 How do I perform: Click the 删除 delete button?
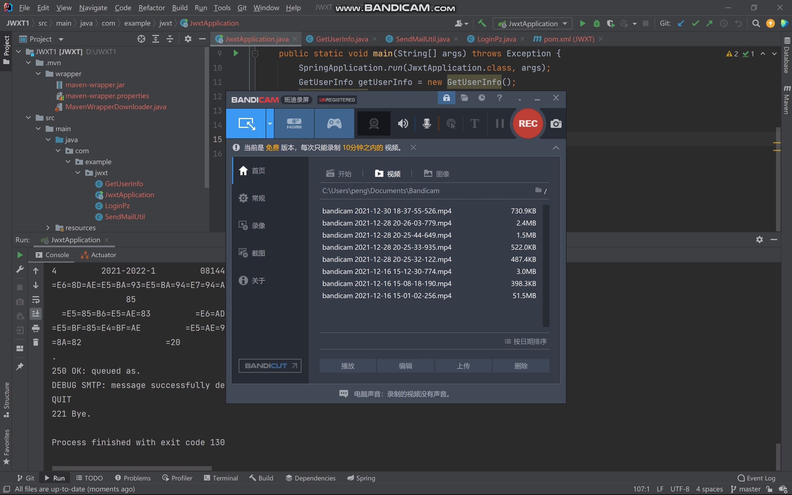(521, 366)
